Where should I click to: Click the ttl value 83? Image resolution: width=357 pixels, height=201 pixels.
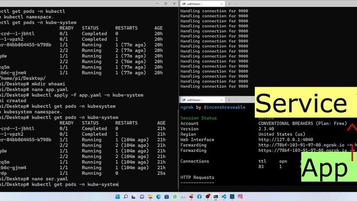[x=261, y=166]
